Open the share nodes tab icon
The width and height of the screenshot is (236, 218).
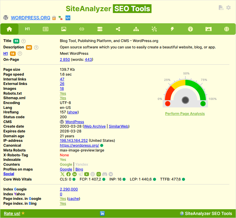(x=118, y=29)
